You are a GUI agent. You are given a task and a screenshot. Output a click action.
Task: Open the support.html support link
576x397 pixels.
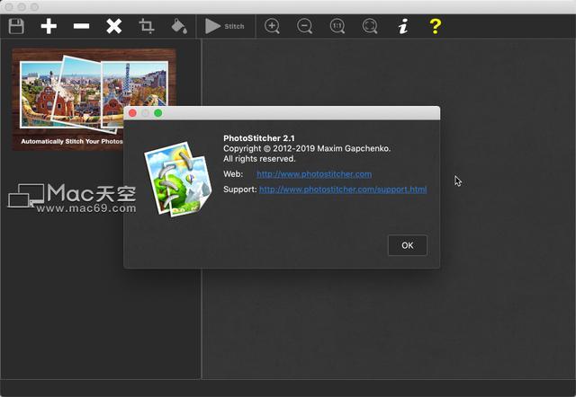343,190
